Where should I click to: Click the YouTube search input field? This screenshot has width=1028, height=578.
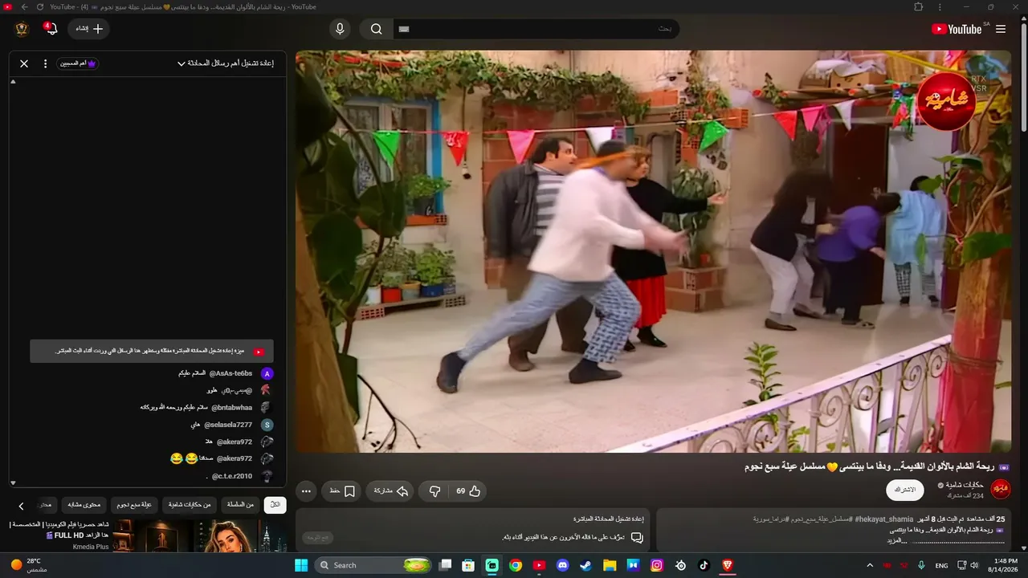click(x=536, y=29)
